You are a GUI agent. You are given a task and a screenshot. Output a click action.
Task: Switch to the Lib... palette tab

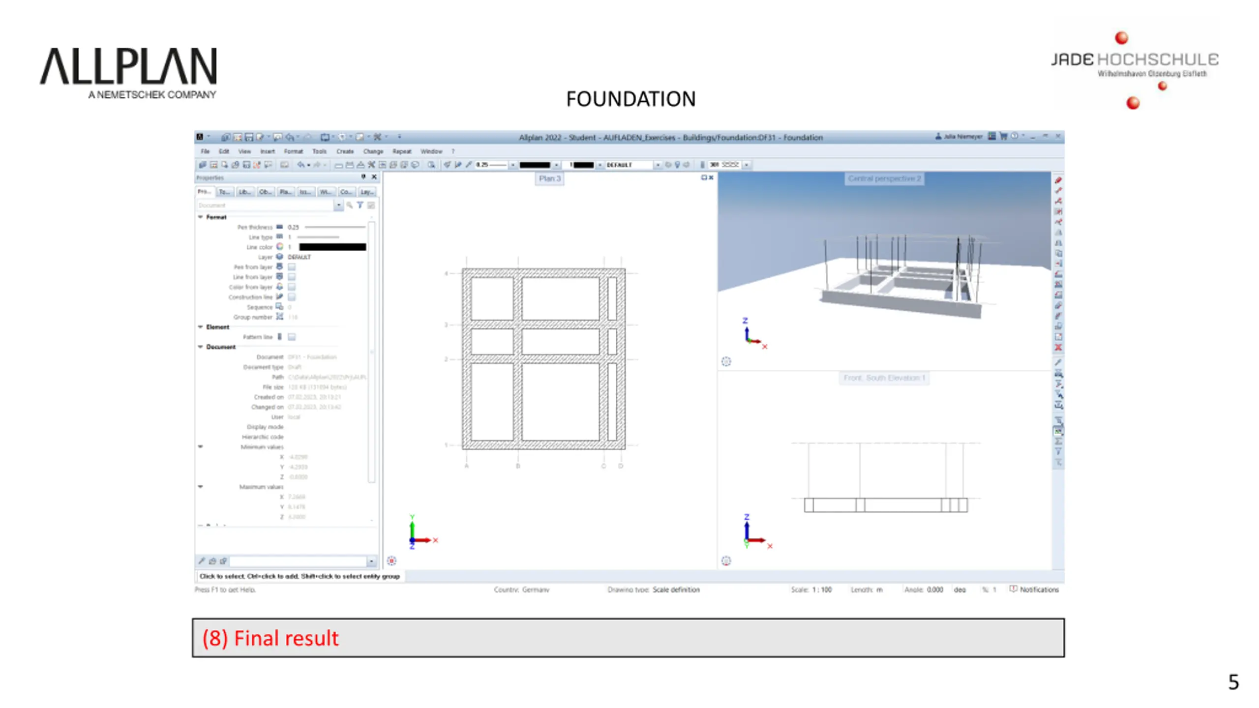pos(244,192)
